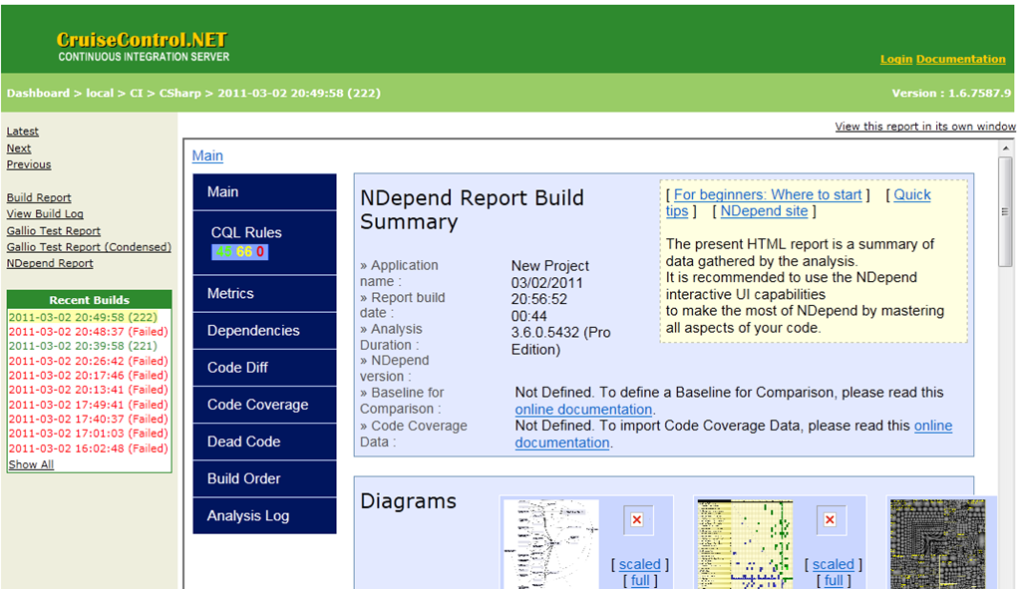1021x589 pixels.
Task: Open full view of dependency matrix
Action: 834,581
